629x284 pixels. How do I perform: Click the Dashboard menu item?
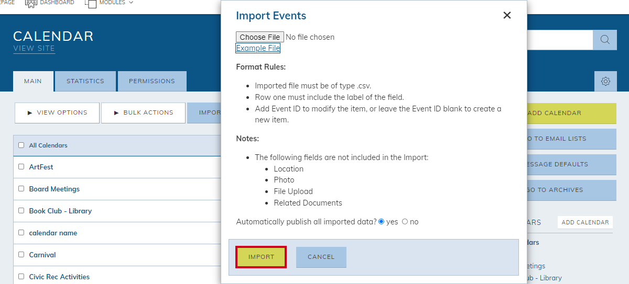point(57,3)
